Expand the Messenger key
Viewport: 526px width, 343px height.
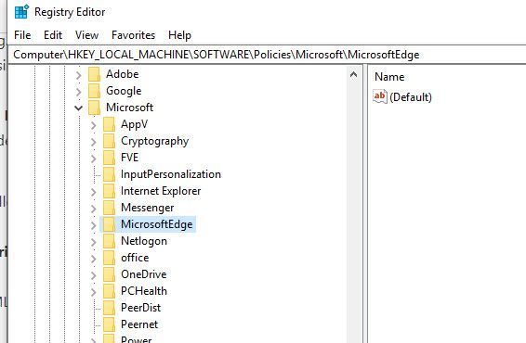(94, 209)
